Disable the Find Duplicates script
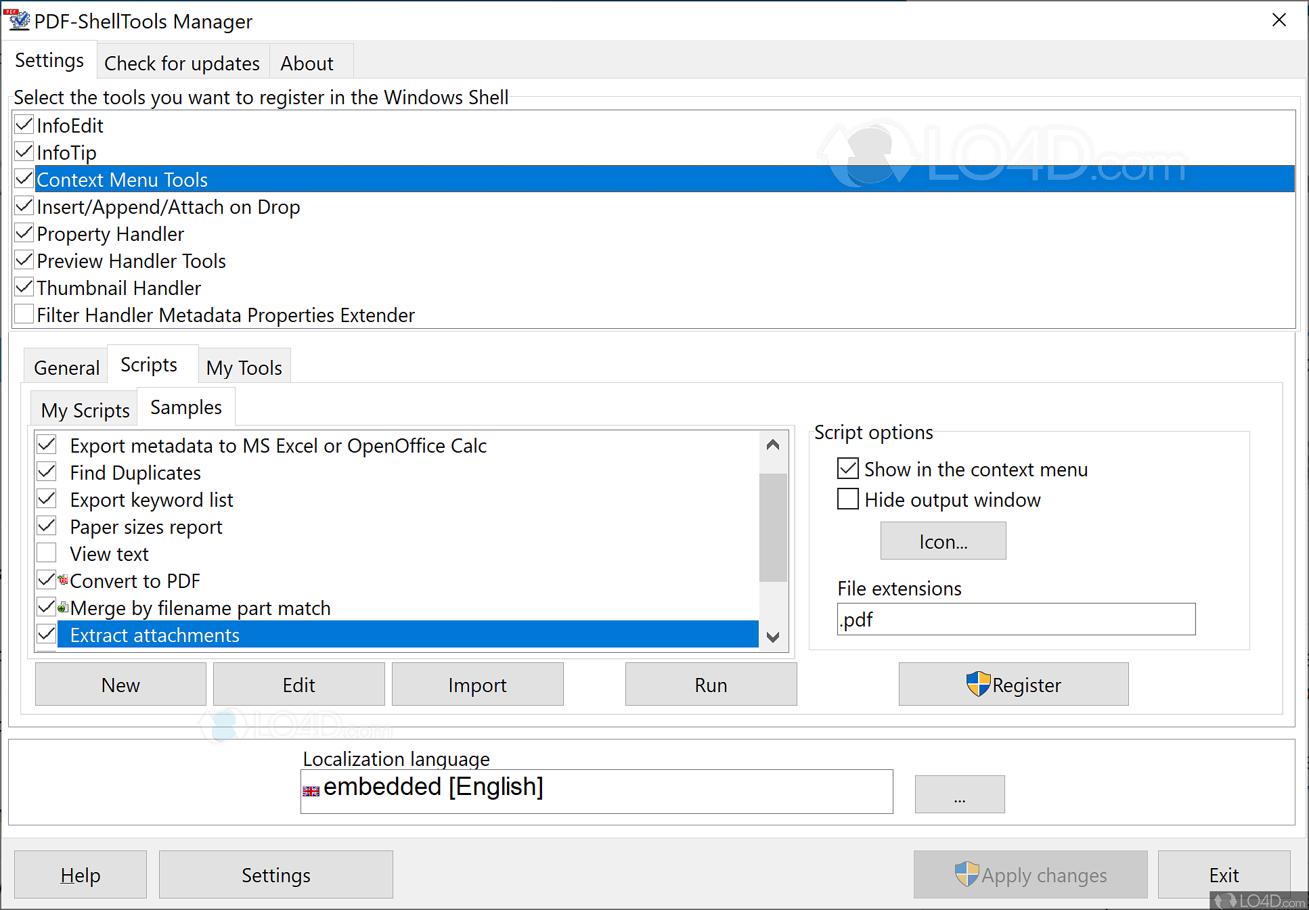This screenshot has width=1309, height=910. (46, 471)
